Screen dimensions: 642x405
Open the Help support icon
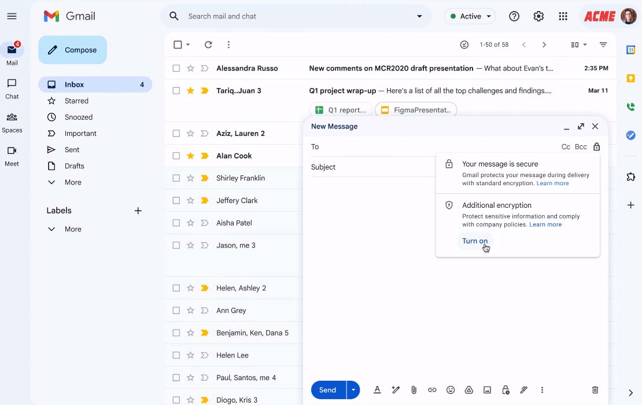point(514,16)
